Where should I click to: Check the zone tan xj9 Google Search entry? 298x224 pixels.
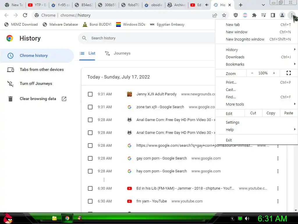(x=90, y=107)
